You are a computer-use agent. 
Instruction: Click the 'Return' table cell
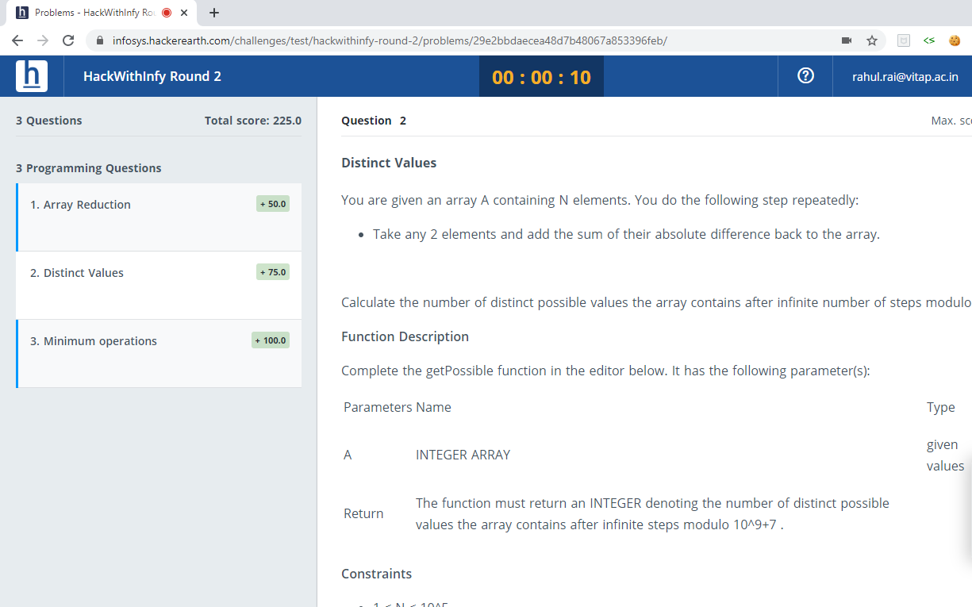(x=363, y=513)
